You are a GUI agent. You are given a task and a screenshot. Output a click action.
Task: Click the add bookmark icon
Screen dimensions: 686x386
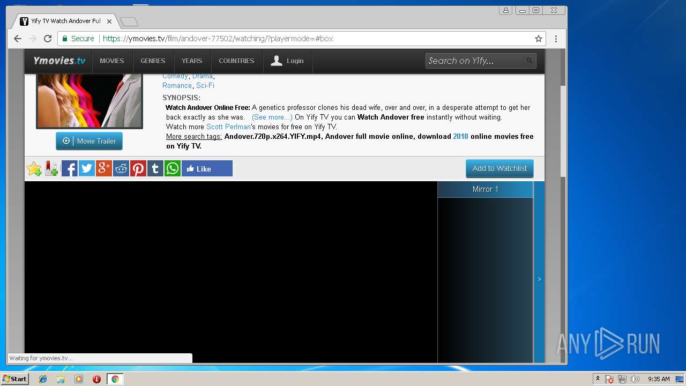(x=51, y=168)
